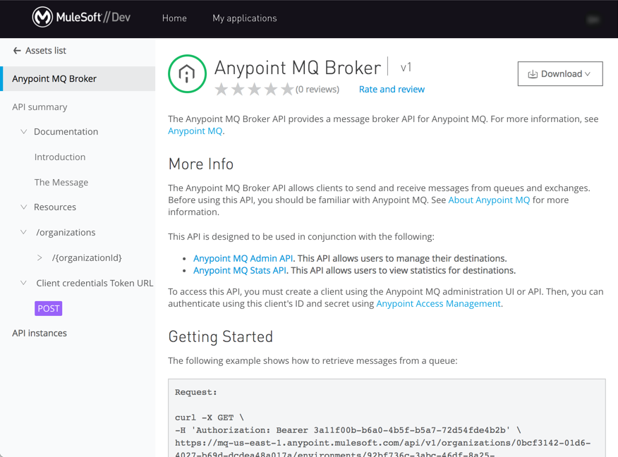Click the blurred user avatar in header
The image size is (618, 457).
pyautogui.click(x=593, y=19)
